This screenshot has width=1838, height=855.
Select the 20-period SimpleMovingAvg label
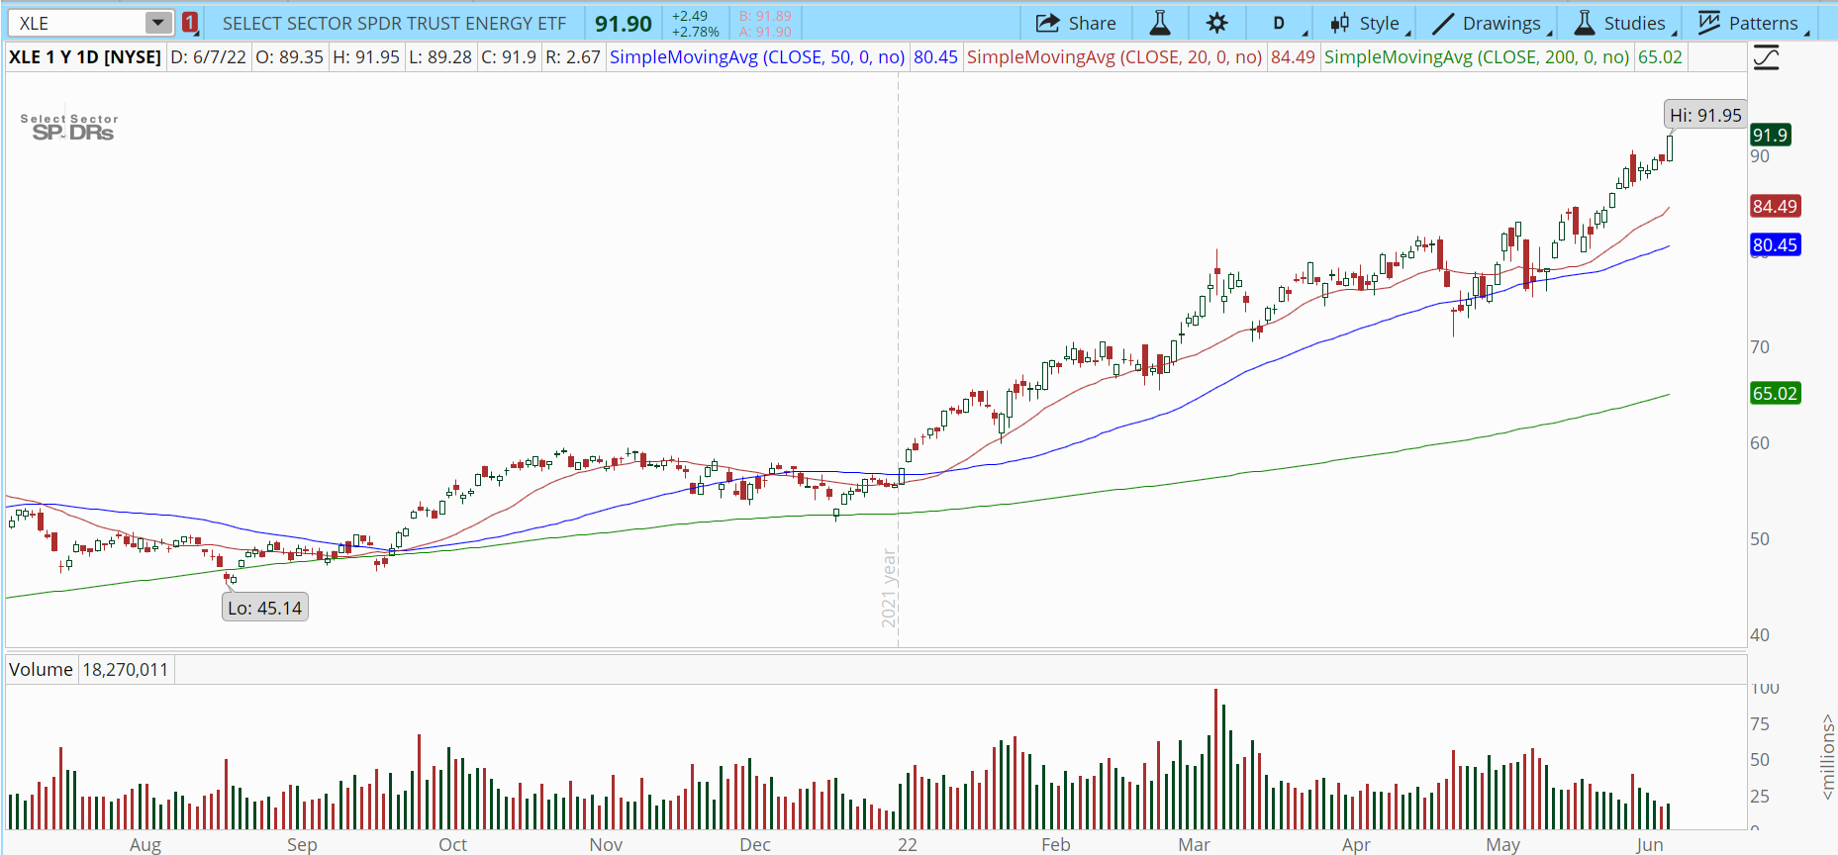(1114, 57)
